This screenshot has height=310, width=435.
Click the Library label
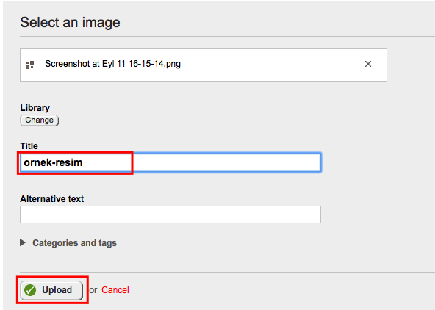(x=35, y=107)
